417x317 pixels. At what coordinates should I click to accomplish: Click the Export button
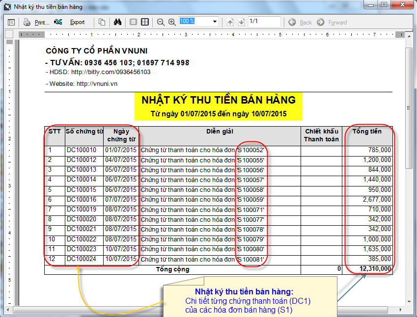tap(71, 22)
